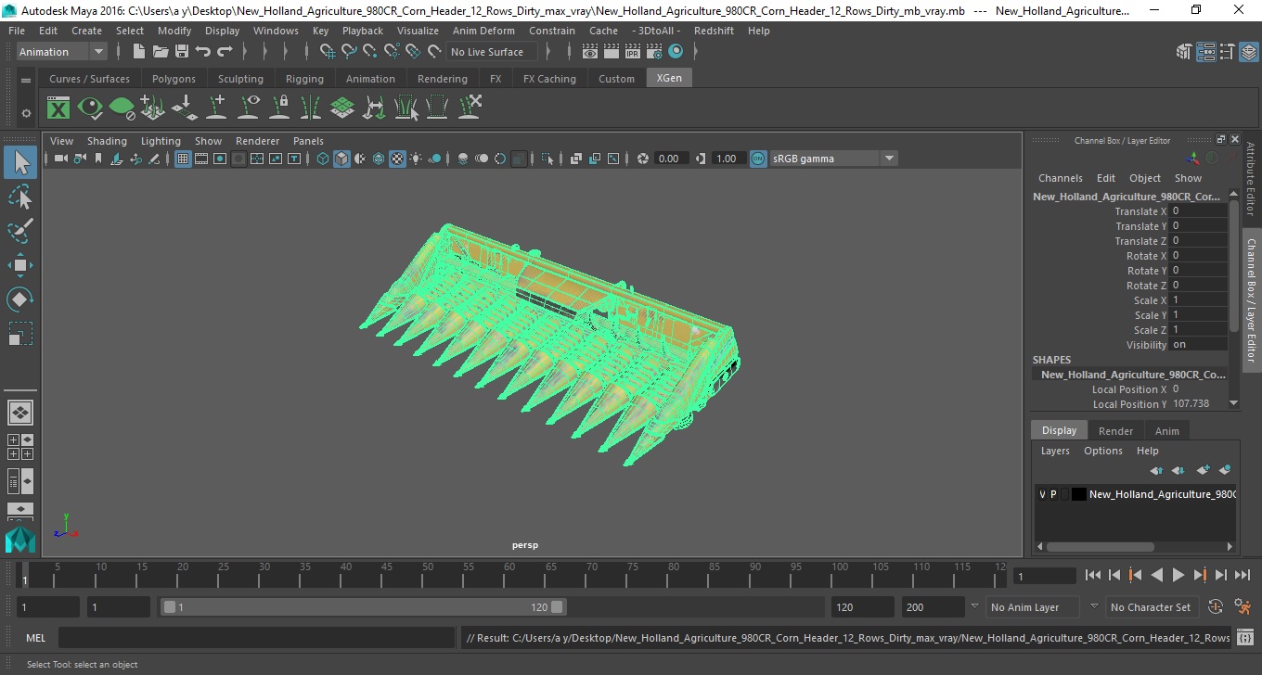Viewport: 1262px width, 675px height.
Task: Open animation preferences running man icon
Action: tap(1242, 607)
